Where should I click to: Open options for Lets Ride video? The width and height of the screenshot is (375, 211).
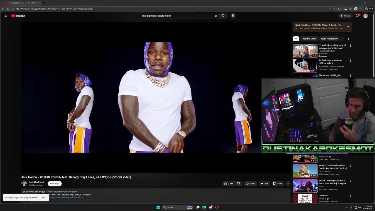coord(350,196)
